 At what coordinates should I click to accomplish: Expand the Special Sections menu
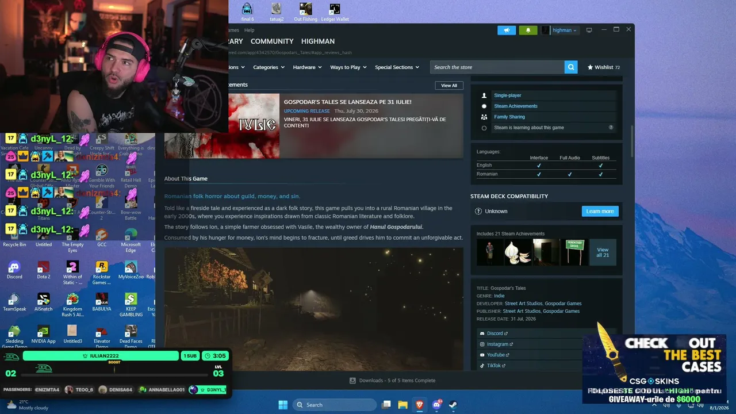(397, 67)
